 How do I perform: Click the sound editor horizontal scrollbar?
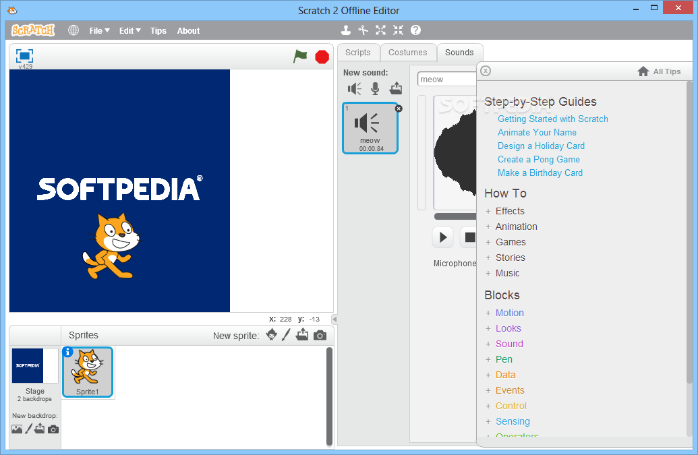tap(455, 216)
